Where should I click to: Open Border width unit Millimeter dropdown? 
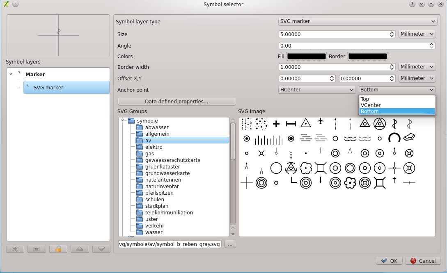[417, 67]
